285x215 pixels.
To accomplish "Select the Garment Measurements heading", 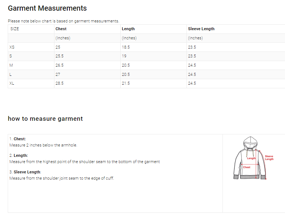I will [47, 8].
